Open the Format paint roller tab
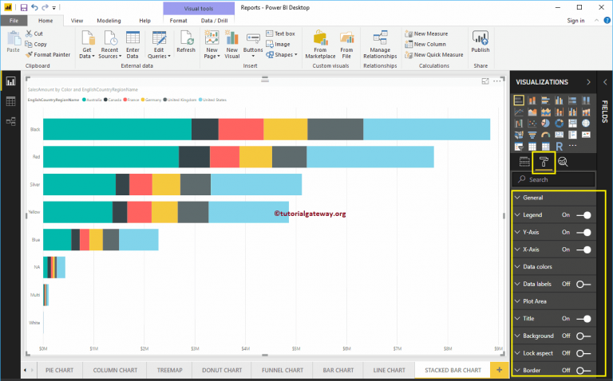Screen dimensions: 613x381 click(544, 162)
